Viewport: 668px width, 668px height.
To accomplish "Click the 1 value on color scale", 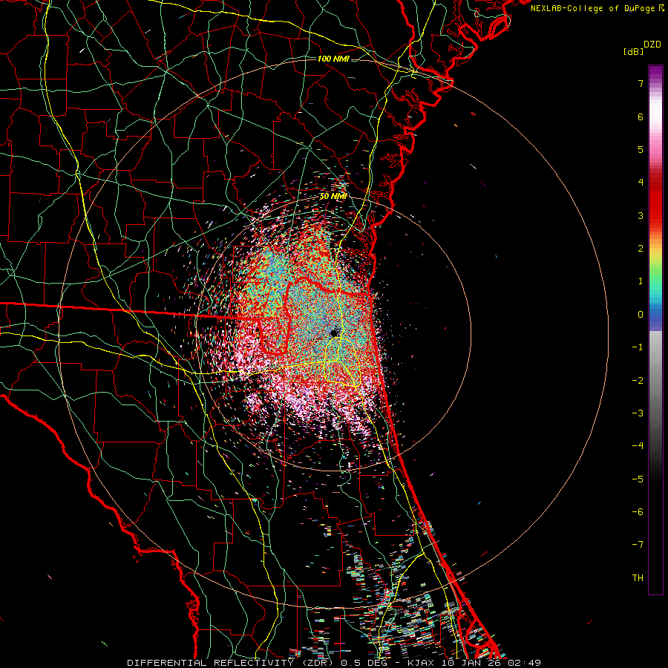I will (641, 281).
